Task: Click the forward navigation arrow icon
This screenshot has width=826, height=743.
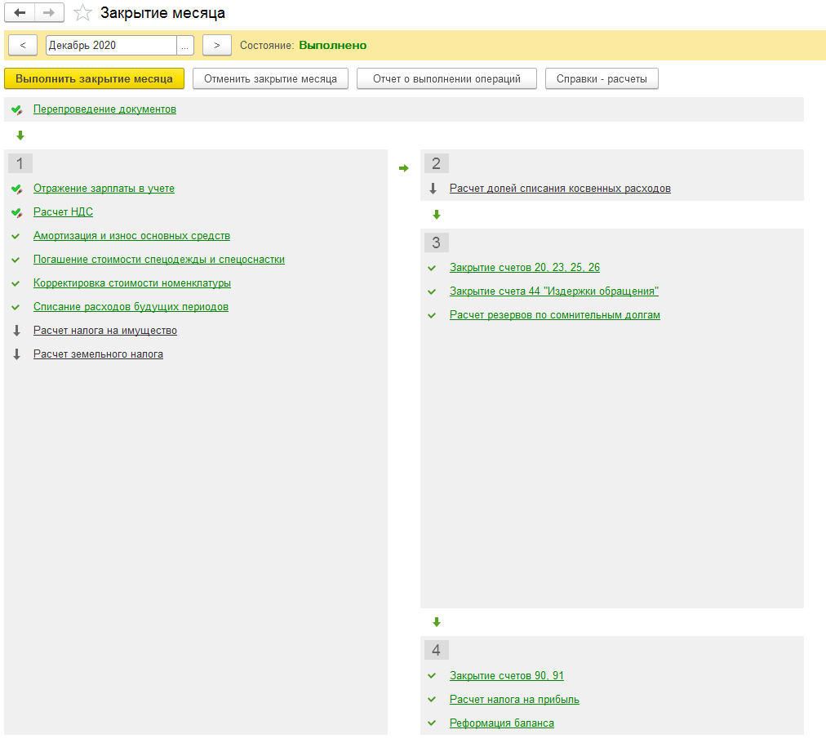Action: (x=49, y=13)
